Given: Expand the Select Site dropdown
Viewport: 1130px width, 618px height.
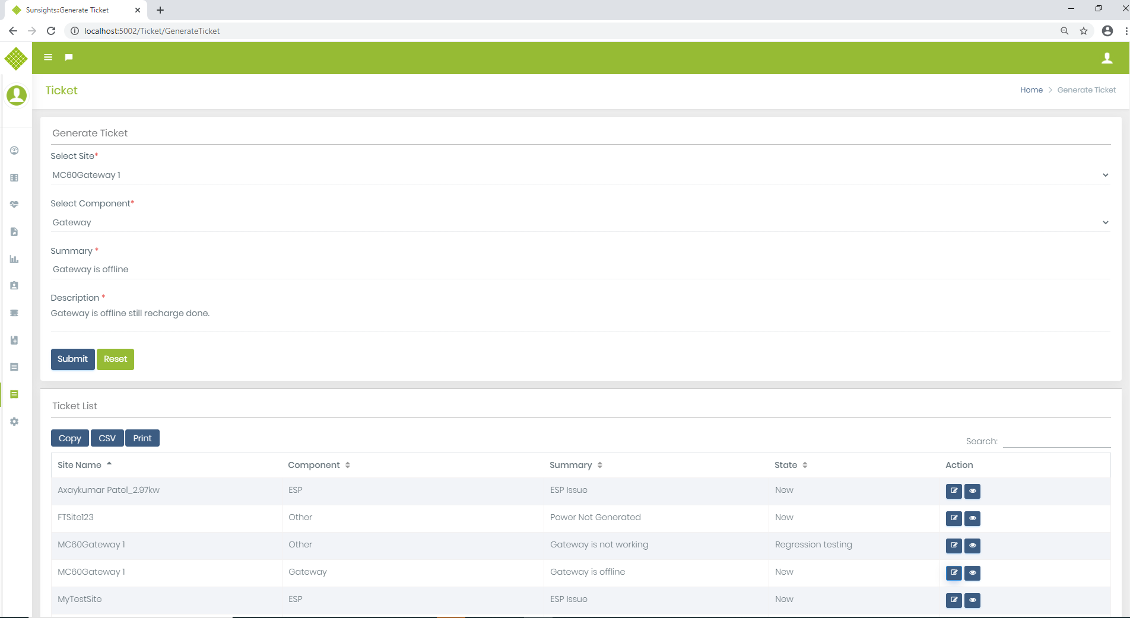Looking at the screenshot, I should coord(580,175).
